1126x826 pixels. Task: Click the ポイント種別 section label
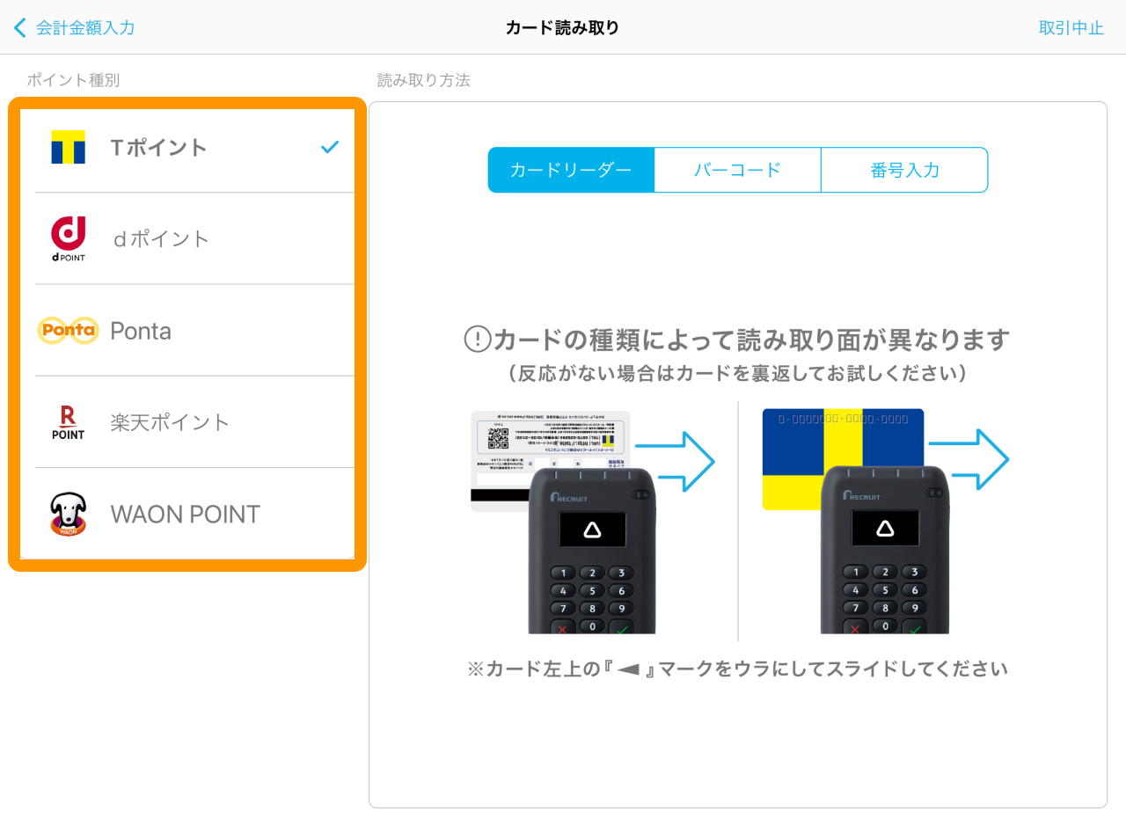[x=73, y=80]
